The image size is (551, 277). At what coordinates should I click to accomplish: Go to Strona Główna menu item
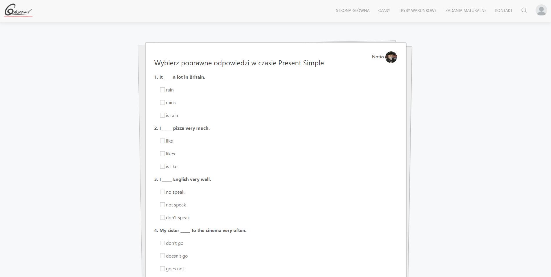coord(353,10)
